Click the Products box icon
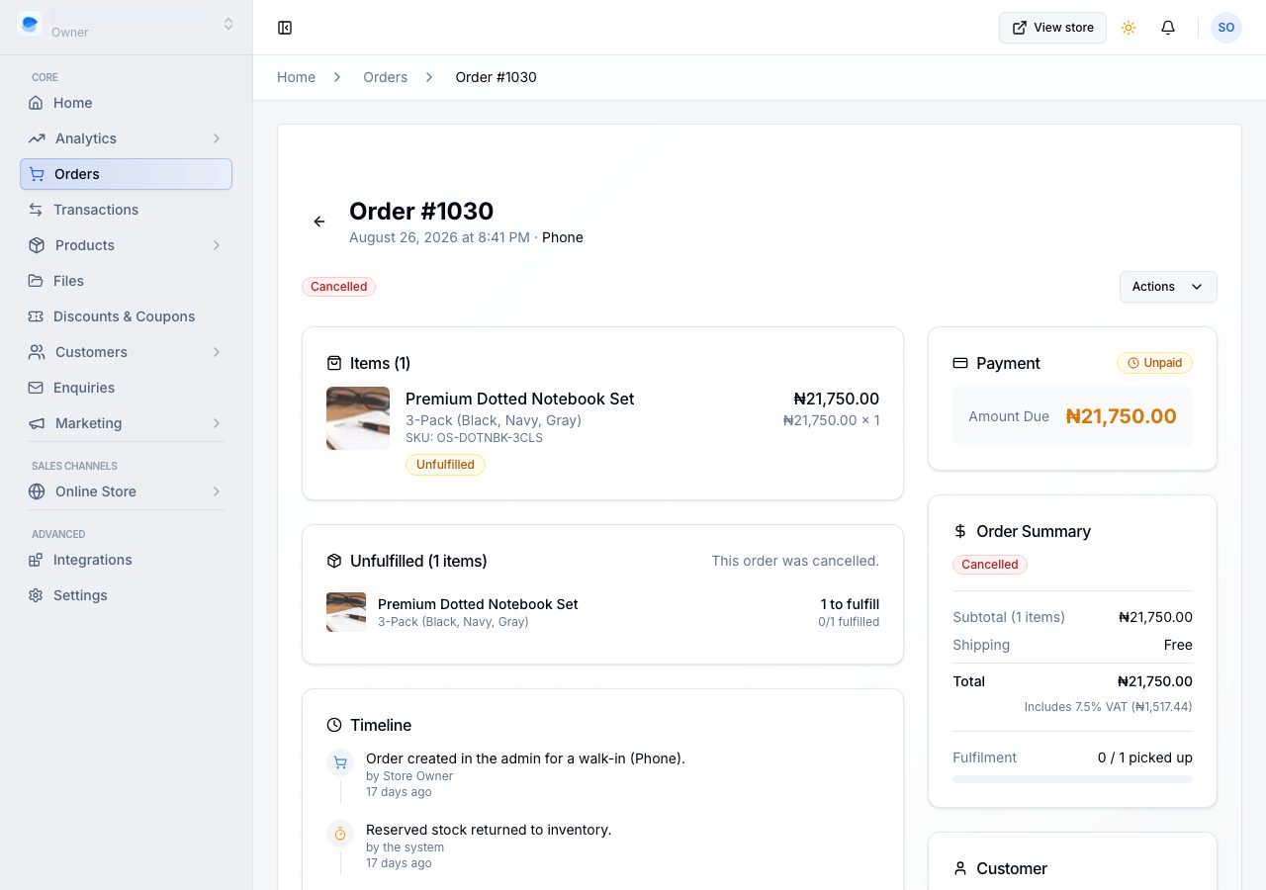The width and height of the screenshot is (1266, 890). pos(37,245)
